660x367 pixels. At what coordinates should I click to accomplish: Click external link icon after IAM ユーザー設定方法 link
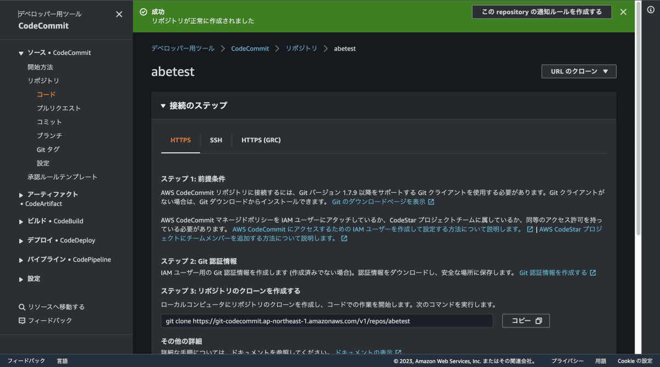click(x=530, y=230)
